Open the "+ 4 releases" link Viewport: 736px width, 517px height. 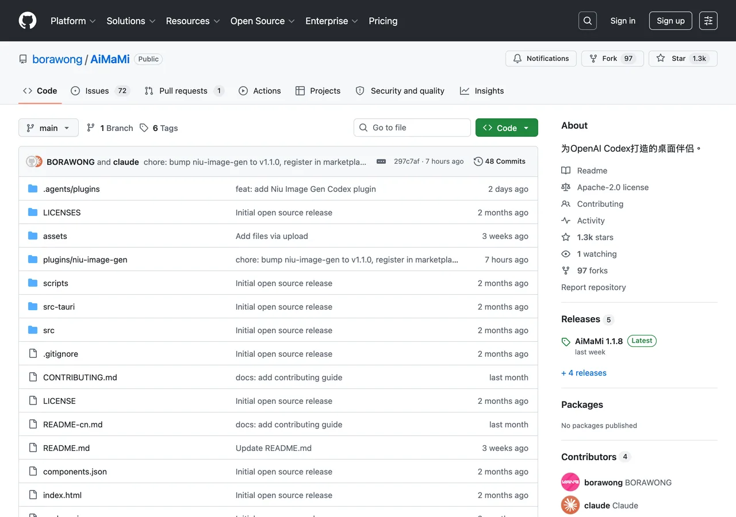coord(584,373)
